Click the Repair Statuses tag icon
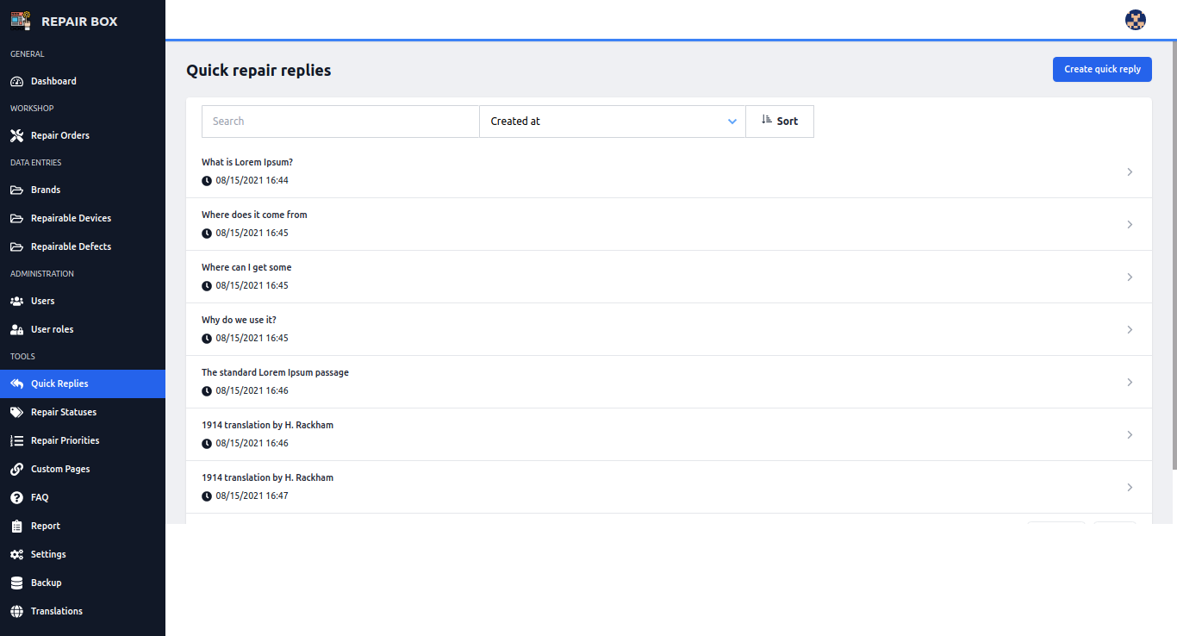 (16, 412)
